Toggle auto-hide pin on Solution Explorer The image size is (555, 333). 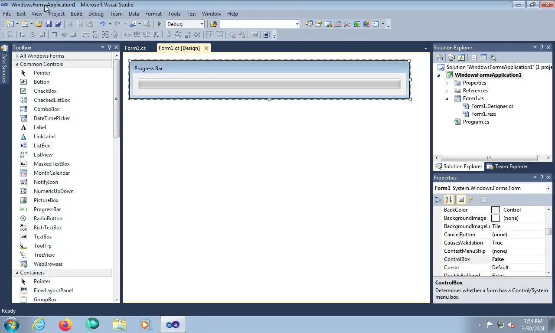(x=542, y=47)
